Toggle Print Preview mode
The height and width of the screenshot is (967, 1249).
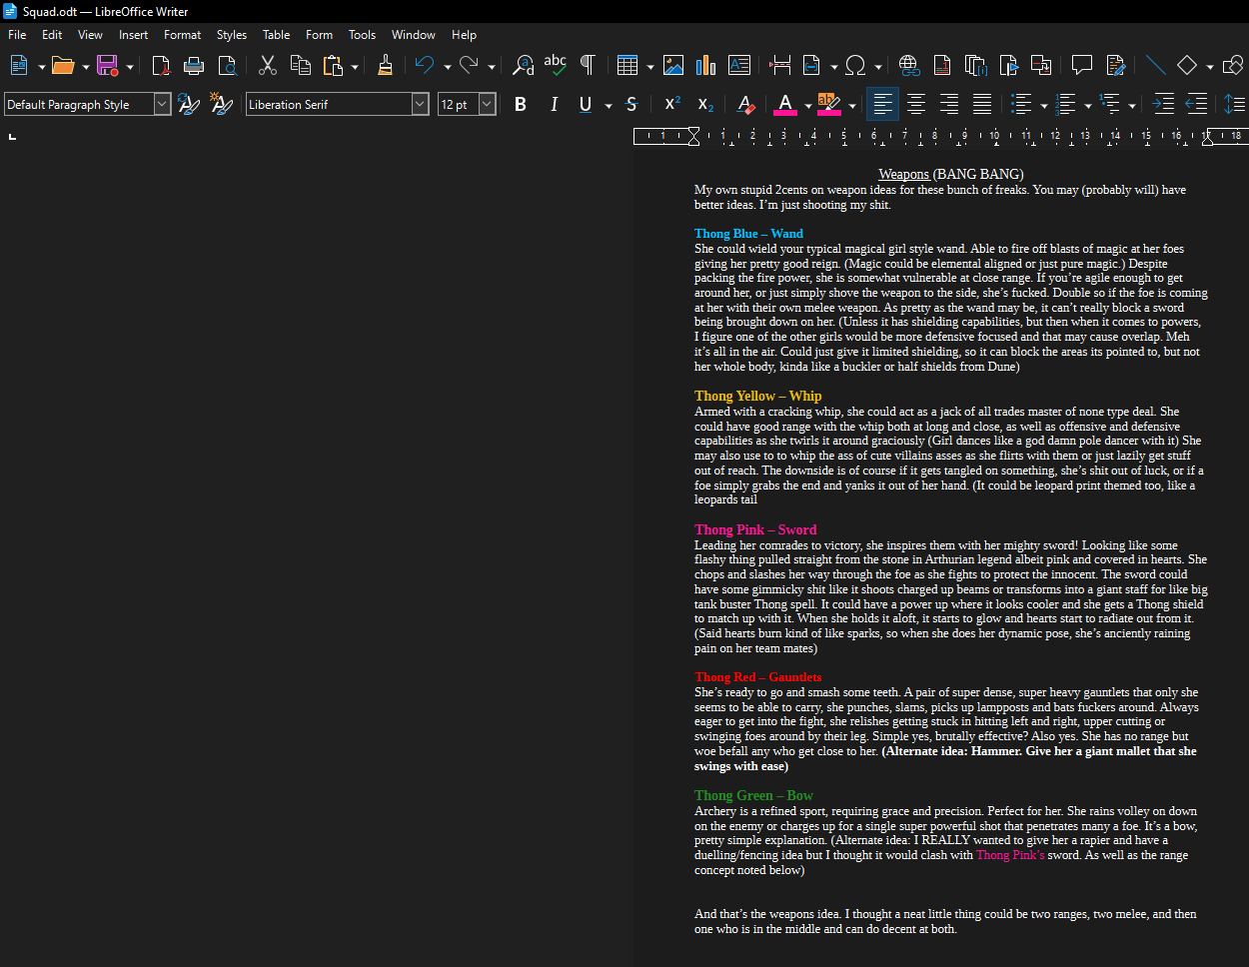228,65
